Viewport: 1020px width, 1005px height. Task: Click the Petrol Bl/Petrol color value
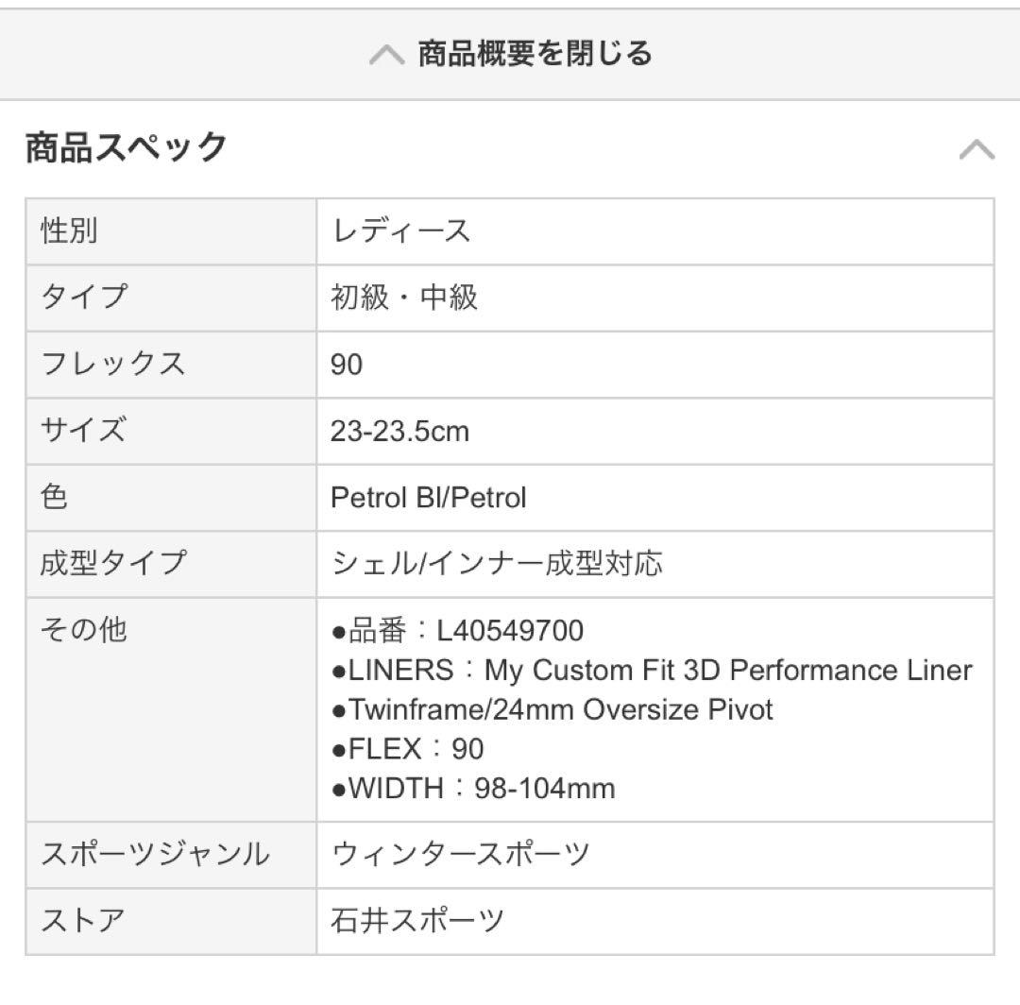pyautogui.click(x=428, y=498)
